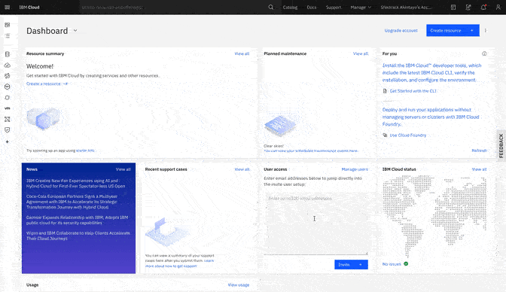Open the user profile avatar icon
506x292 pixels.
pos(498,7)
